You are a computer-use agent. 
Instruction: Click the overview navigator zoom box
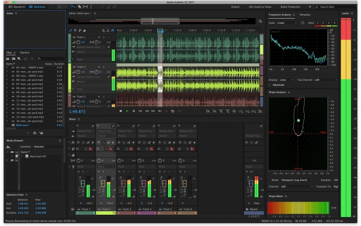[x=160, y=21]
